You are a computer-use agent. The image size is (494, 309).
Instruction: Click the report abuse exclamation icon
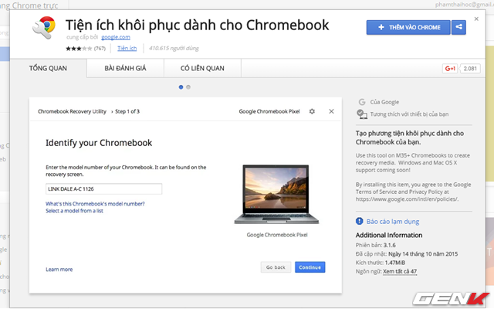click(359, 221)
